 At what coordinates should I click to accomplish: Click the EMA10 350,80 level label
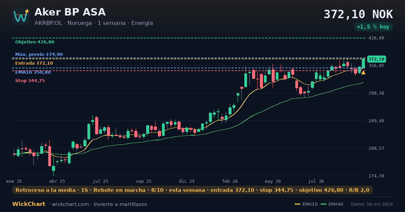coord(33,72)
